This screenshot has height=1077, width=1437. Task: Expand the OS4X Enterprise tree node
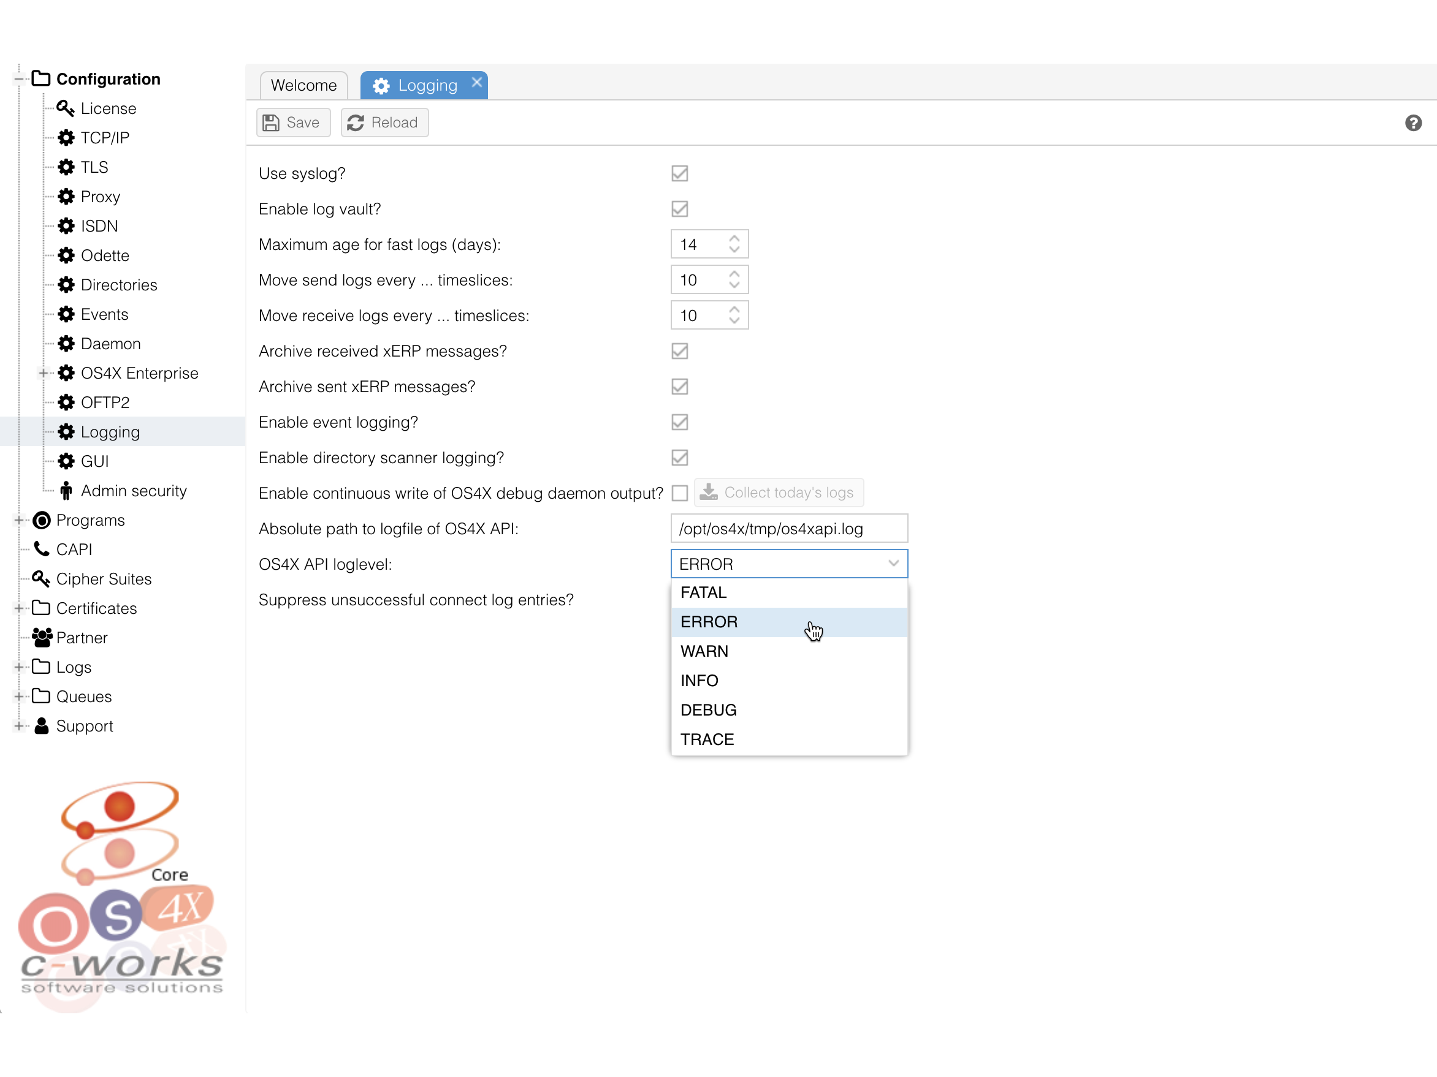point(44,373)
